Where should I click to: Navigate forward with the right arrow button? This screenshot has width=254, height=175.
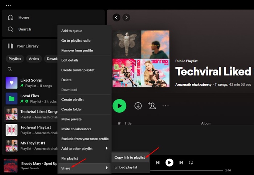(126, 17)
